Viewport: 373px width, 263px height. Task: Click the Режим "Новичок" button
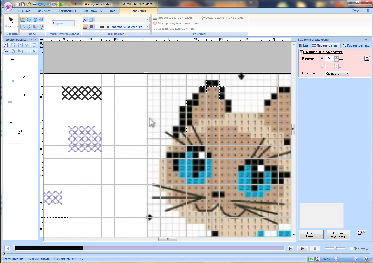pos(311,235)
